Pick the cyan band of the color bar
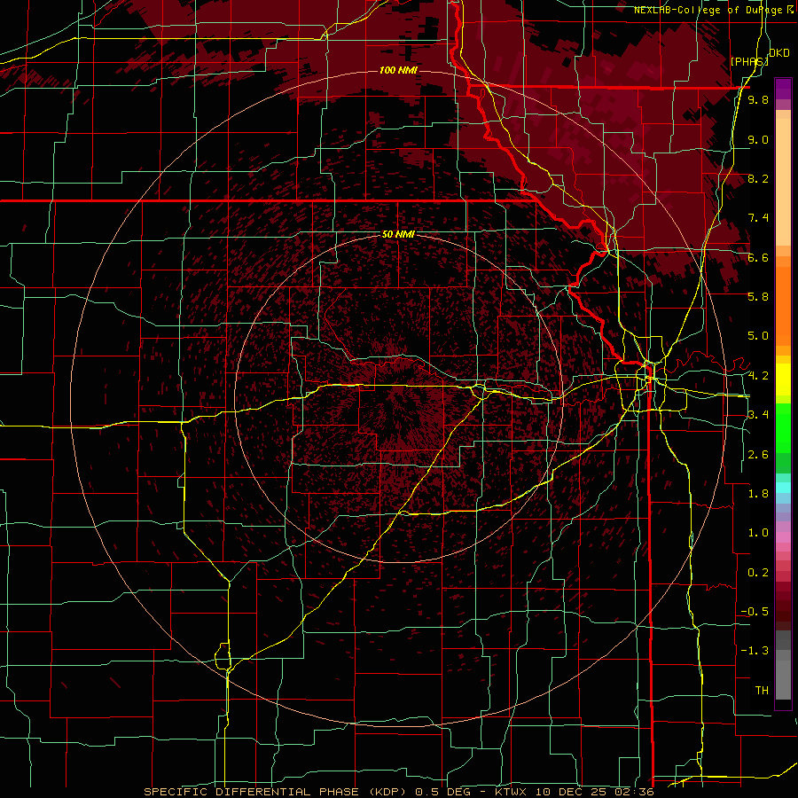 (783, 488)
